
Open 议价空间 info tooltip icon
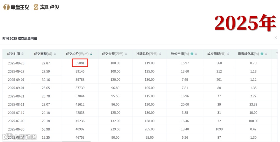(192, 54)
